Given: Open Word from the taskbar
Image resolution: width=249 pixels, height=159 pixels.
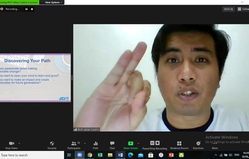Looking at the screenshot, I should point(120,155).
